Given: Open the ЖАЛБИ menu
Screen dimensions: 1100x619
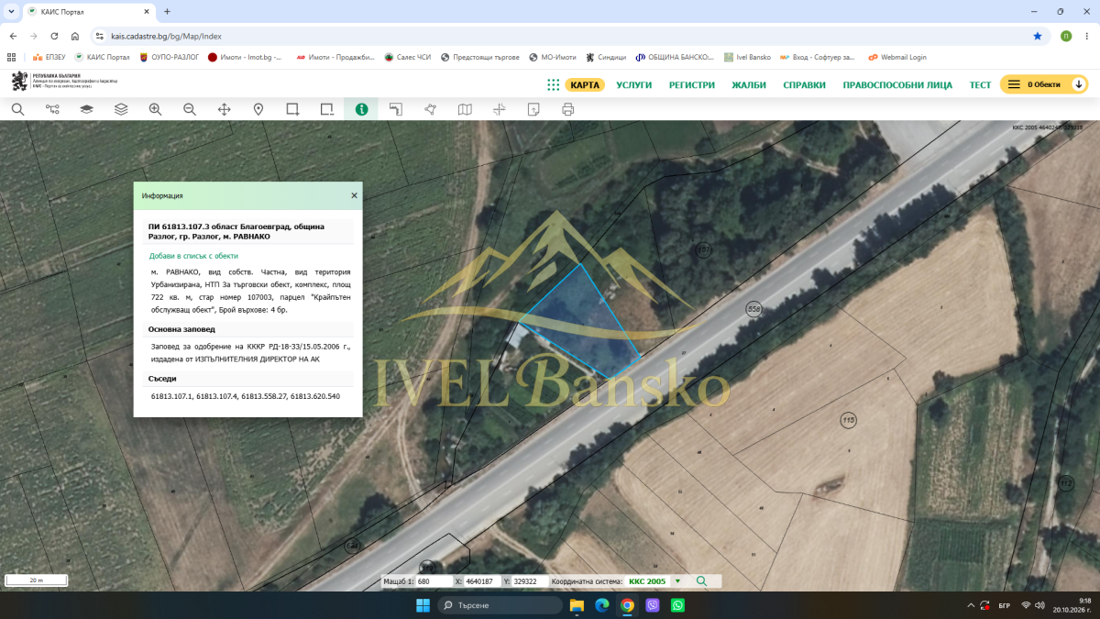Looking at the screenshot, I should pyautogui.click(x=749, y=84).
